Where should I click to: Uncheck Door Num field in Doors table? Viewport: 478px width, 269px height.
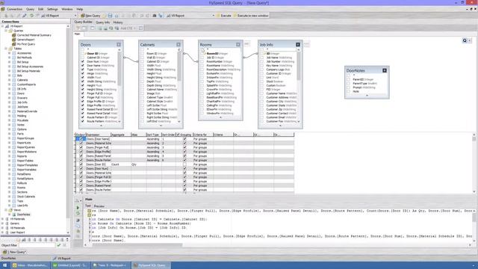pos(83,61)
